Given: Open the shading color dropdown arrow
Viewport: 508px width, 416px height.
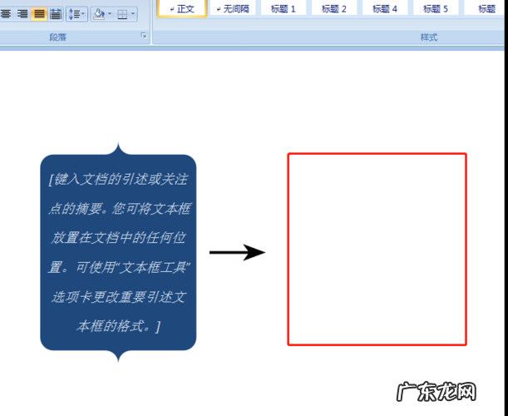Looking at the screenshot, I should pyautogui.click(x=109, y=13).
